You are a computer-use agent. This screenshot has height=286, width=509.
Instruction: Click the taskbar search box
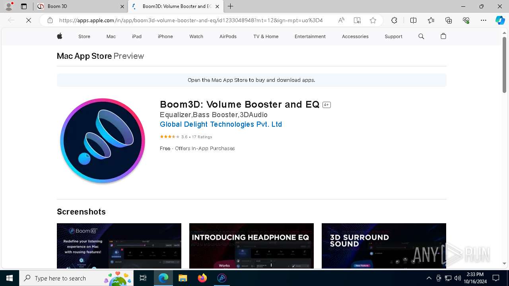(x=76, y=278)
